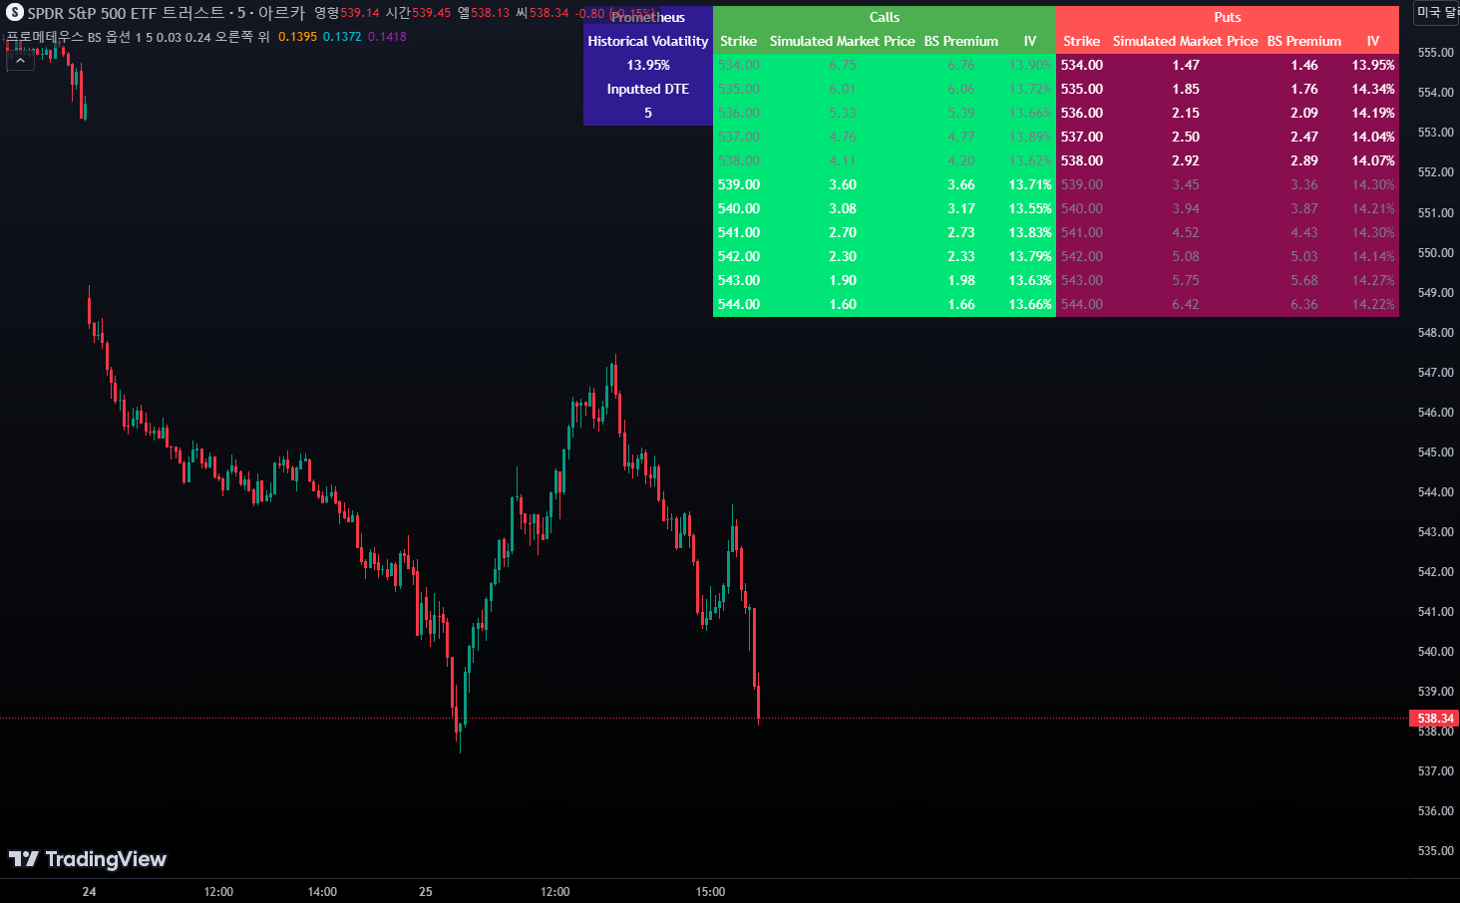Image resolution: width=1460 pixels, height=903 pixels.
Task: Open the SPDR S&P 500 ETF symbol title
Action: point(167,13)
